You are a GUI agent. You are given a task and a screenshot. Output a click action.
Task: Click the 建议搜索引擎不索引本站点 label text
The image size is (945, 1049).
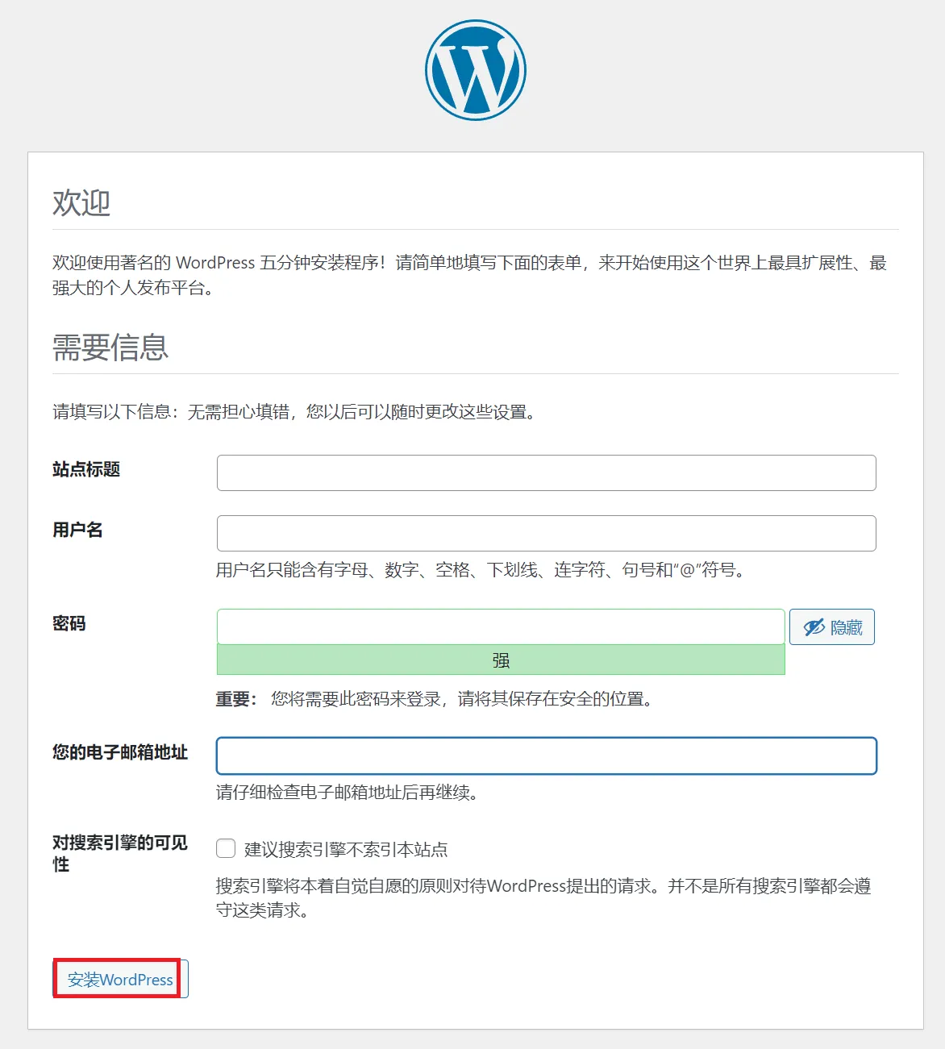(x=346, y=849)
